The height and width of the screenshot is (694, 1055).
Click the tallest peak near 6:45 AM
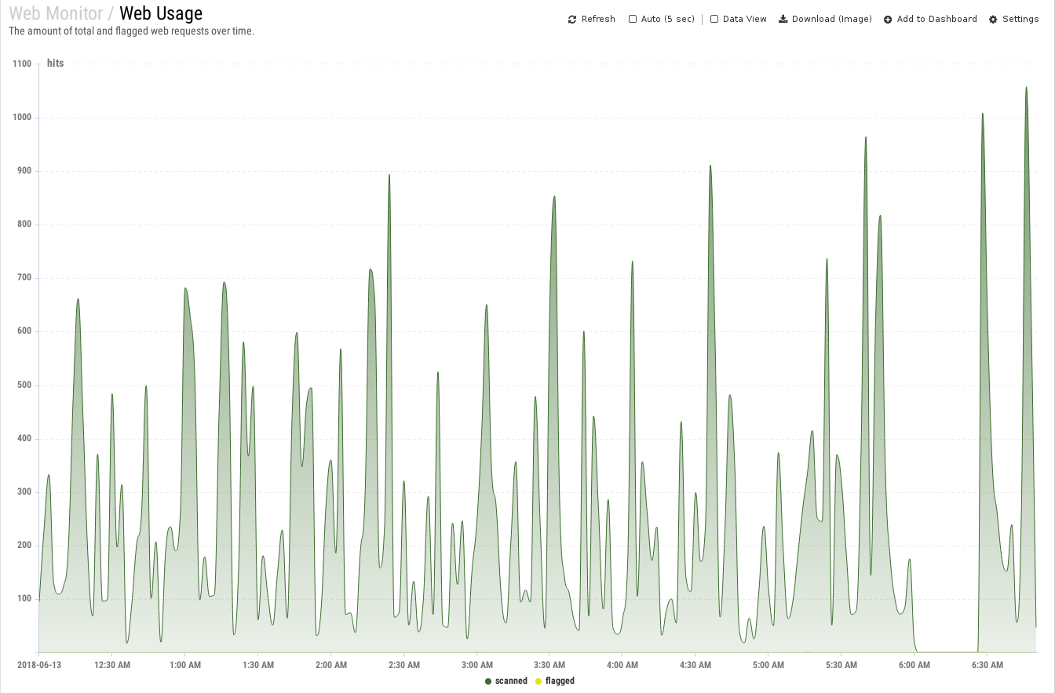pos(1026,88)
